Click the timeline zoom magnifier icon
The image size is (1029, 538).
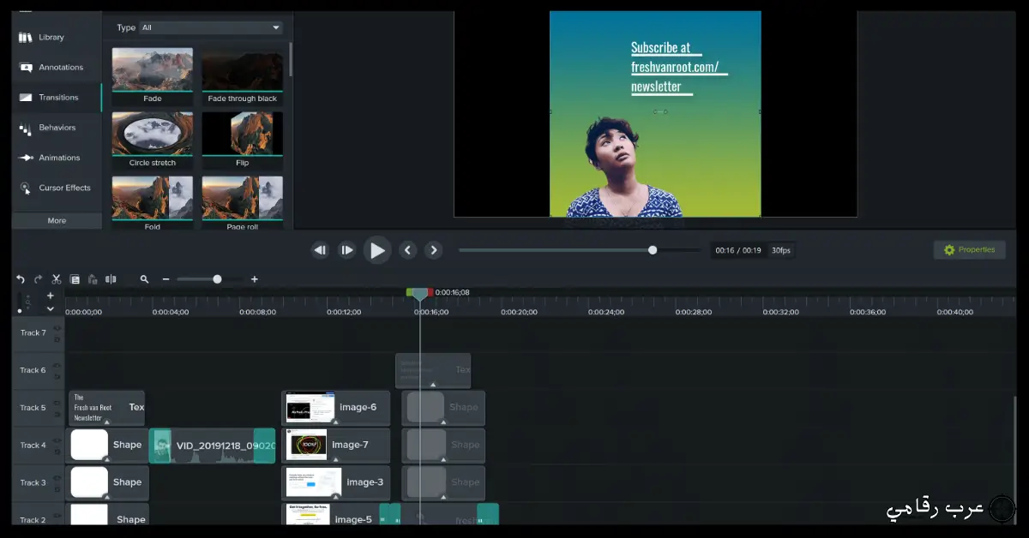coord(144,279)
